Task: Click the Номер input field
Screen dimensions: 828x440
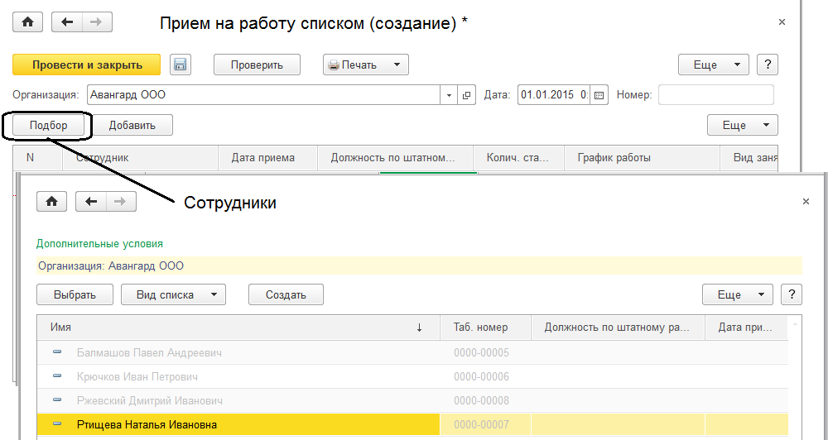Action: coord(715,95)
